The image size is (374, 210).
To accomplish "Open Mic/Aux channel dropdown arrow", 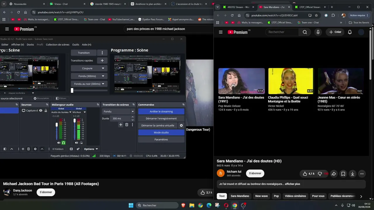I will [85, 112].
